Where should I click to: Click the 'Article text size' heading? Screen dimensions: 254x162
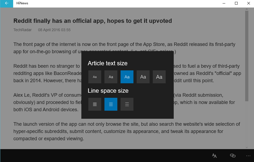(x=108, y=63)
